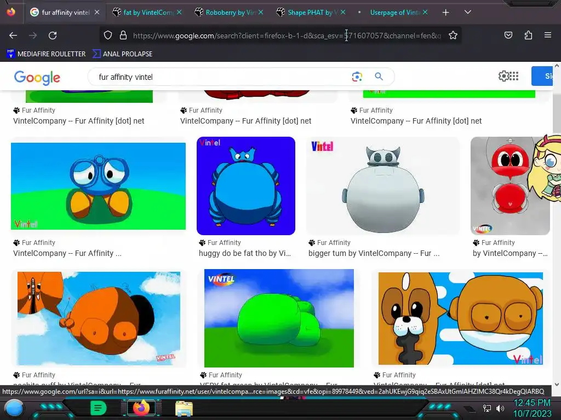The image size is (561, 420).
Task: Open blue goggles character thumbnail
Action: (99, 186)
